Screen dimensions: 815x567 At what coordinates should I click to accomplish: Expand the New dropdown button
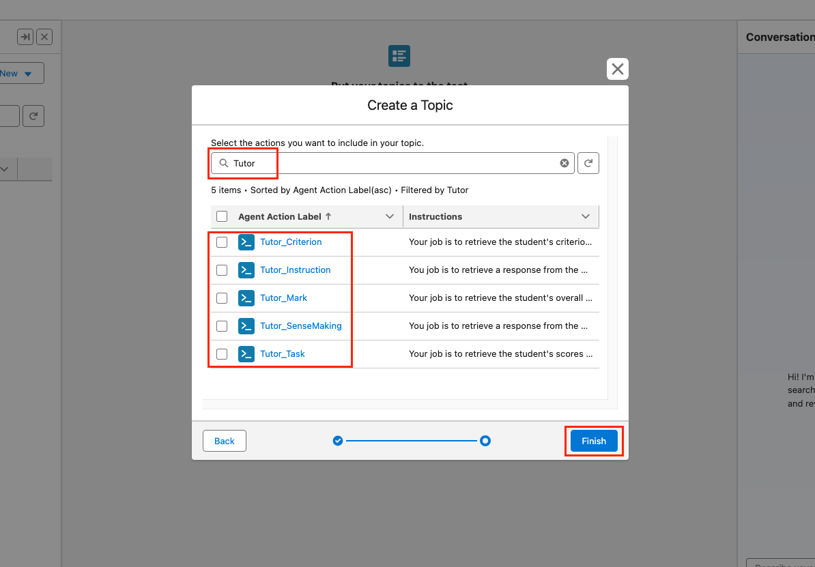27,74
